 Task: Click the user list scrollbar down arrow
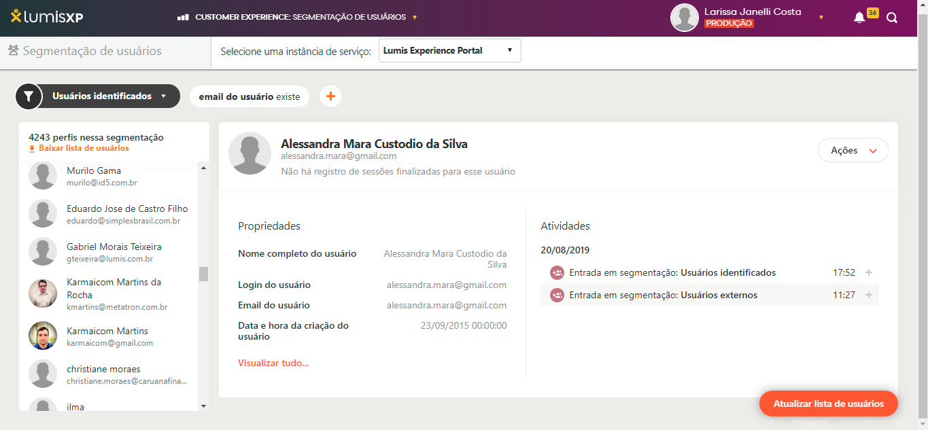(203, 406)
